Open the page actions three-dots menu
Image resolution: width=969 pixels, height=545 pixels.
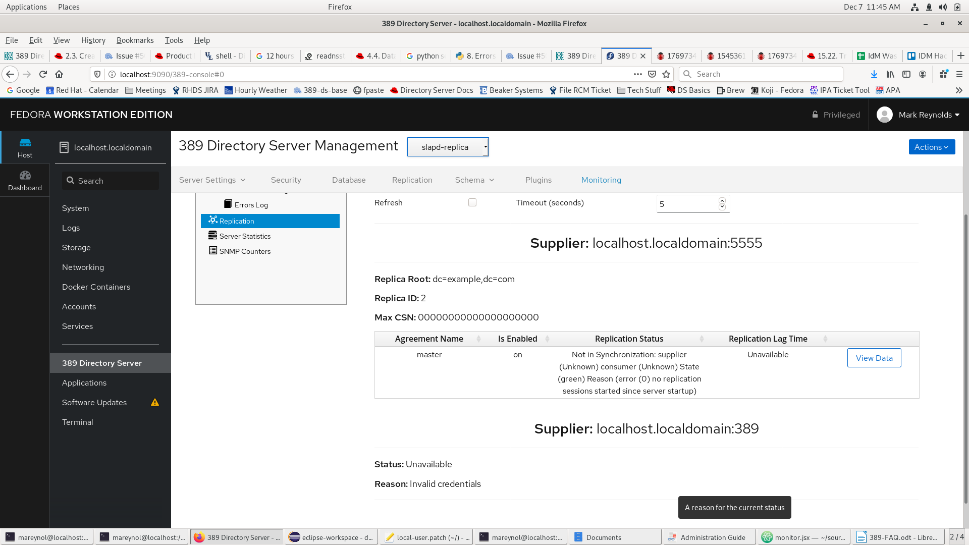[638, 74]
